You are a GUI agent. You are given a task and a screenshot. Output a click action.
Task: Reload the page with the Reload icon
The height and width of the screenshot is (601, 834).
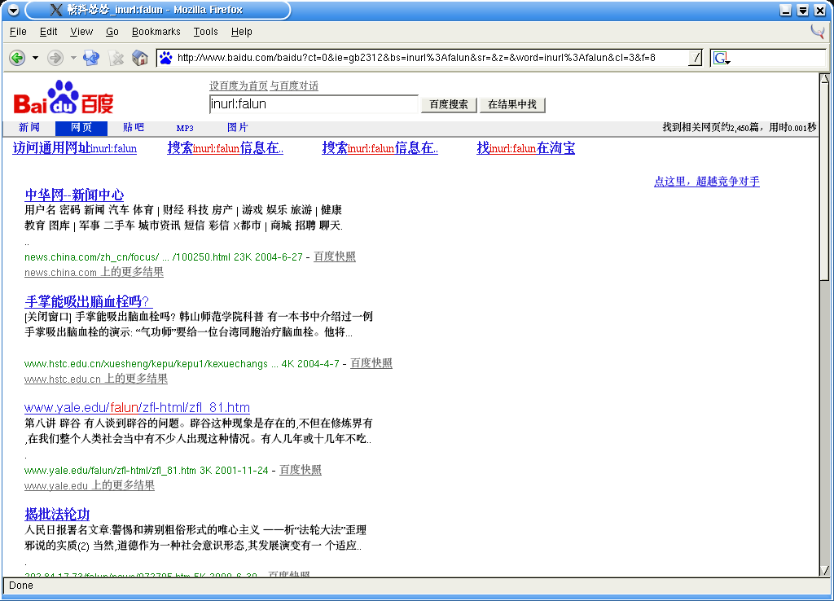pos(91,58)
